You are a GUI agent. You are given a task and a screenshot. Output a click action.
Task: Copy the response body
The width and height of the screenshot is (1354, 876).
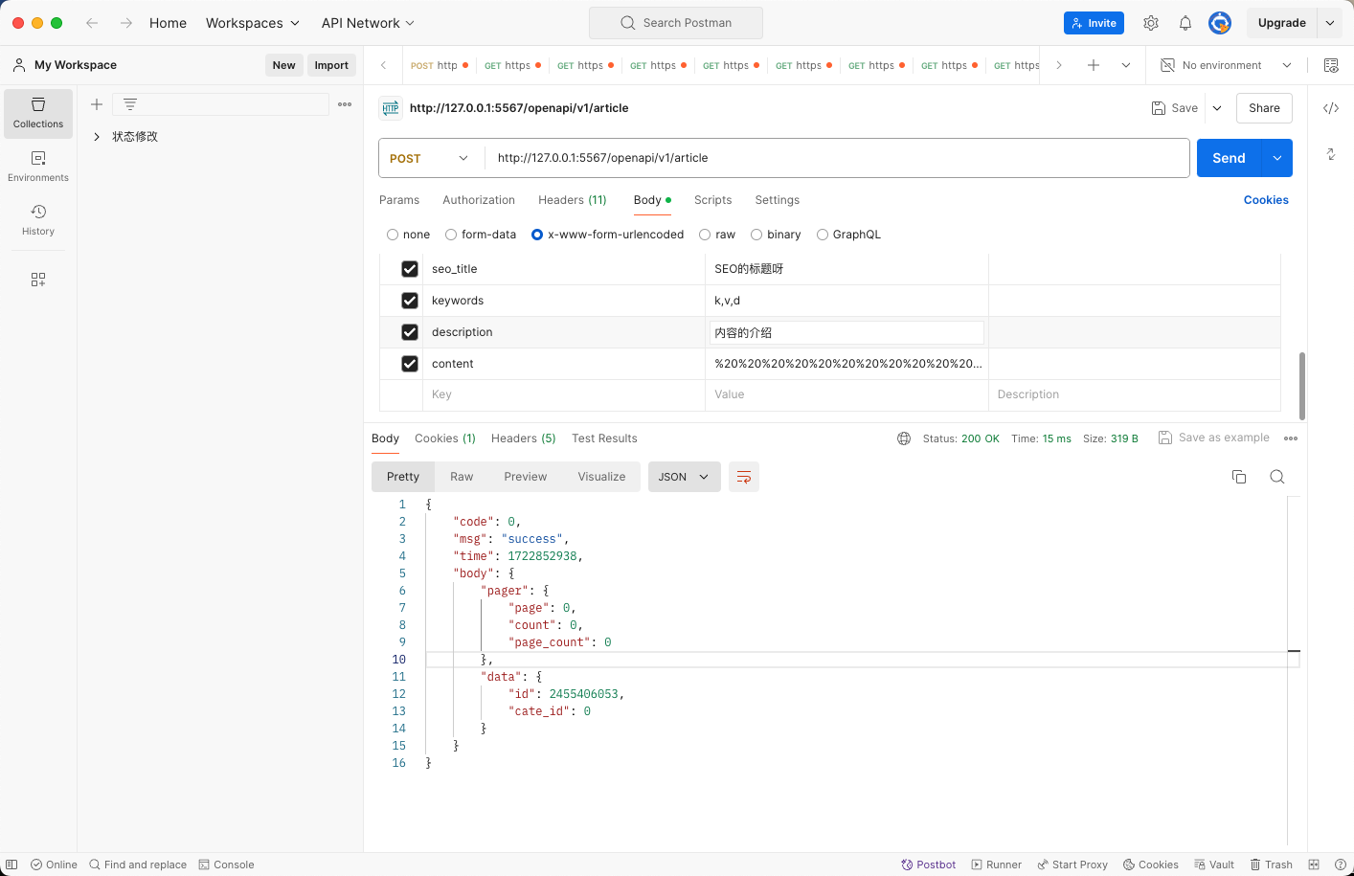tap(1239, 477)
